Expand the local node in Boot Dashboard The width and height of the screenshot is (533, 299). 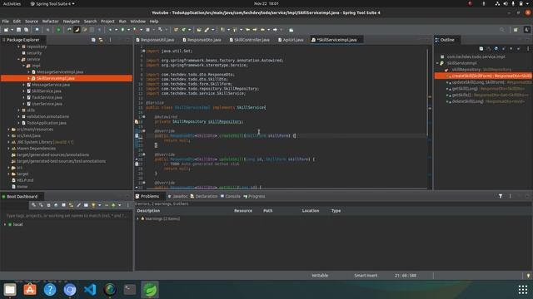[x=5, y=224]
